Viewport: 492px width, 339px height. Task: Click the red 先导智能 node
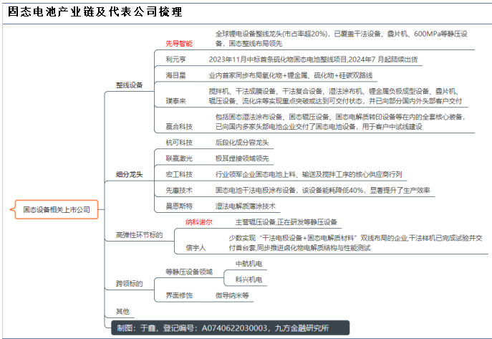179,44
